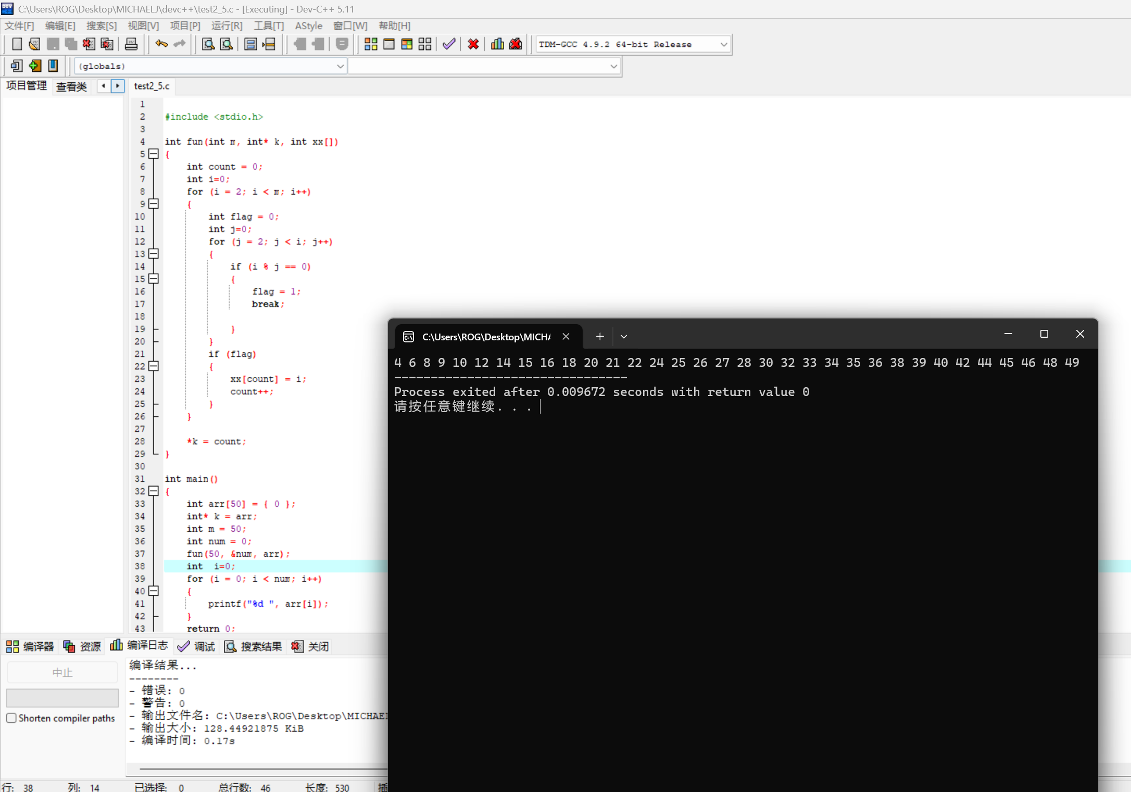Click the Find magnifier toolbar icon
This screenshot has width=1131, height=792.
click(208, 44)
